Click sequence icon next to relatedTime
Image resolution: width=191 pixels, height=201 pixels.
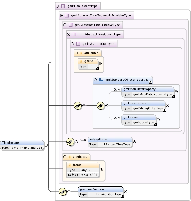70,142
